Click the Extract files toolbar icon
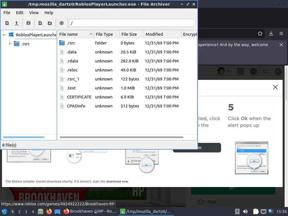This screenshot has height=216, width=288. [28, 23]
